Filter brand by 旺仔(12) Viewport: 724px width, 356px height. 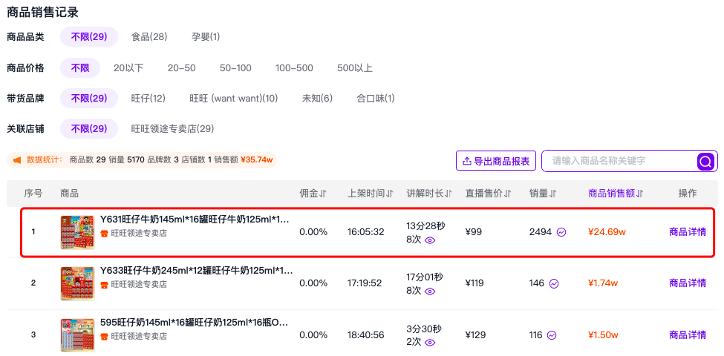point(149,98)
